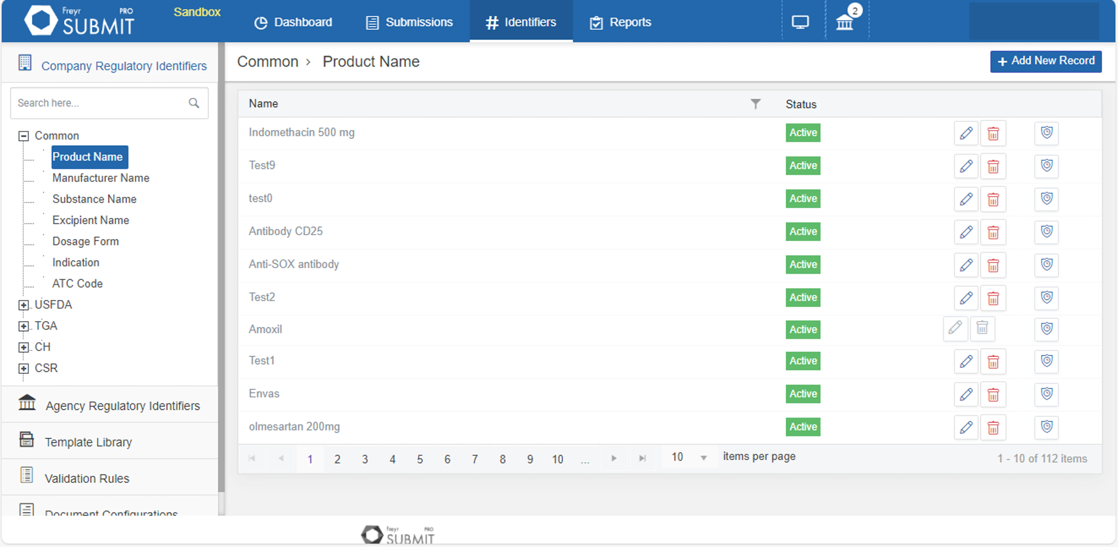Open the items per page dropdown

pos(703,457)
